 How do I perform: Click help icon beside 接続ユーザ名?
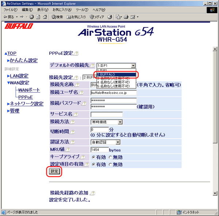tap(81, 92)
